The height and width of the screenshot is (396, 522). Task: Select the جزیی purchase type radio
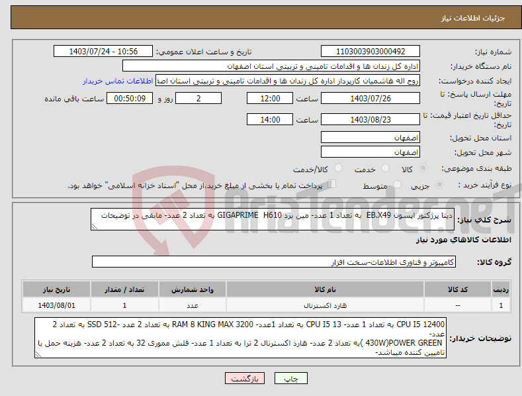[439, 185]
